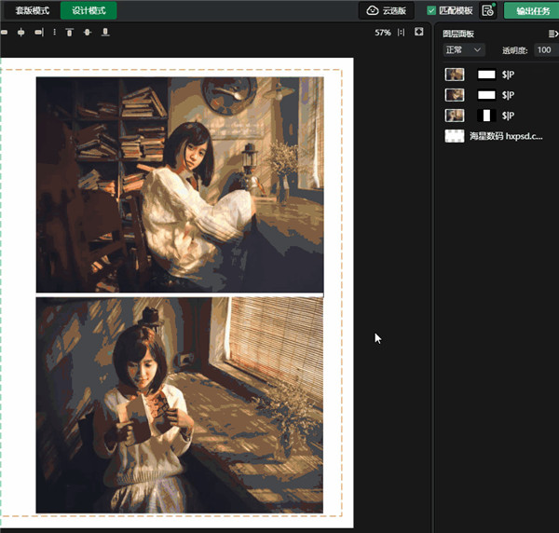Open the task history icon
Image resolution: width=559 pixels, height=533 pixels.
[487, 10]
